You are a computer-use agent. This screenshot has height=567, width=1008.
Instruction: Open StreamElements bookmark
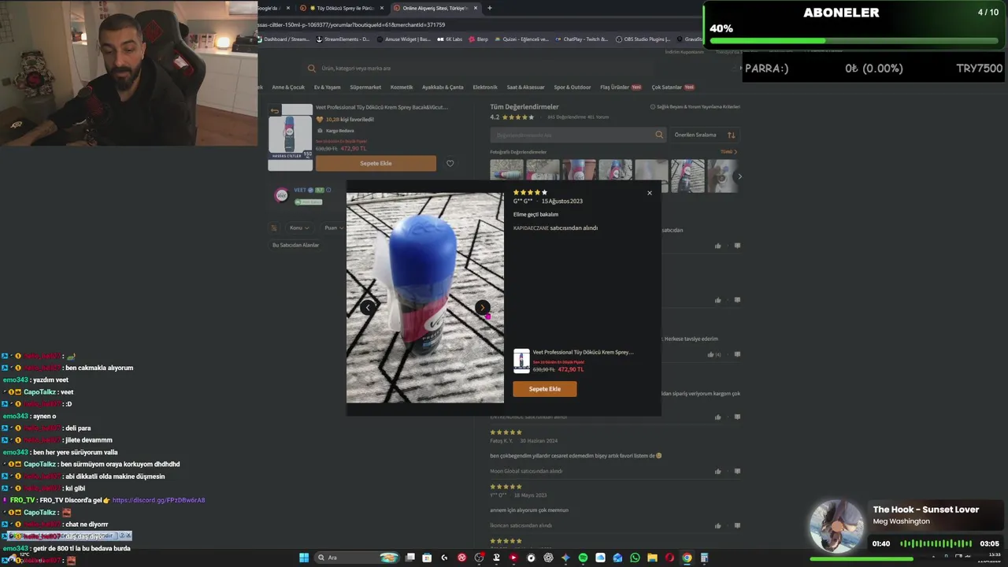[x=343, y=39]
